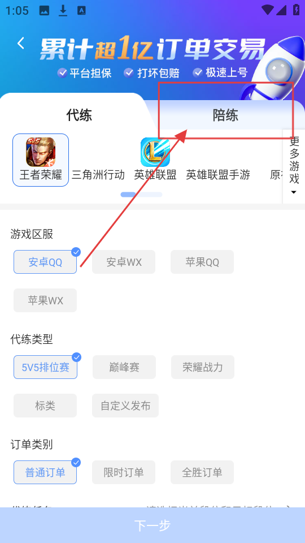Expand 更多游戏 dropdown

[x=294, y=166]
